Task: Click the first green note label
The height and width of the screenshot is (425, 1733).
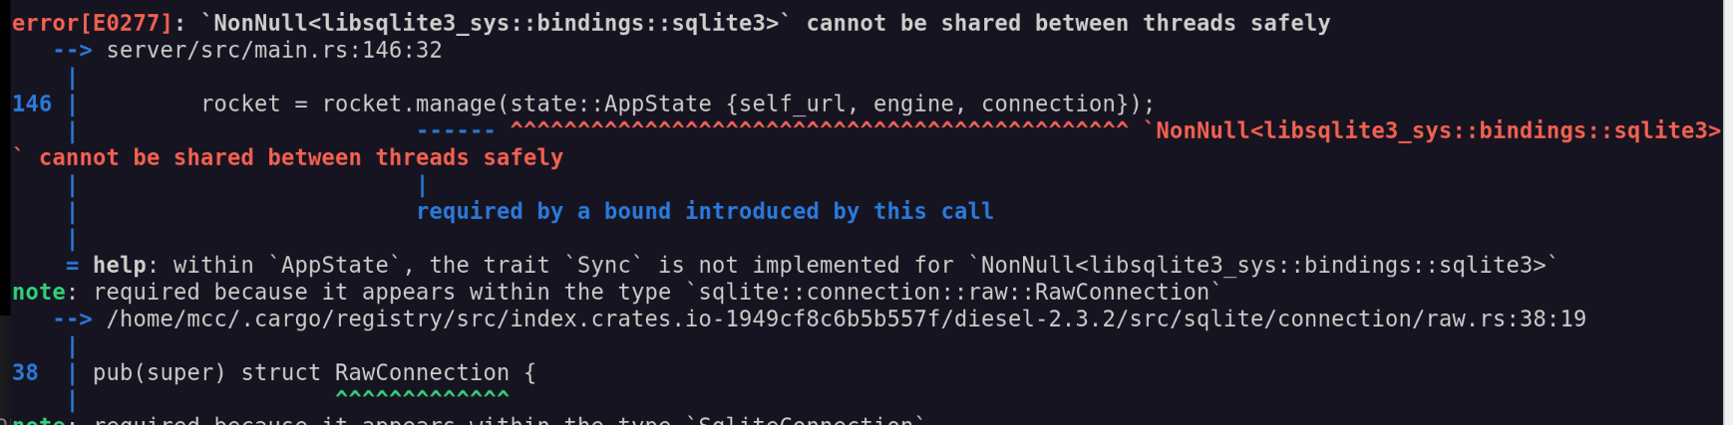Action: (x=38, y=292)
